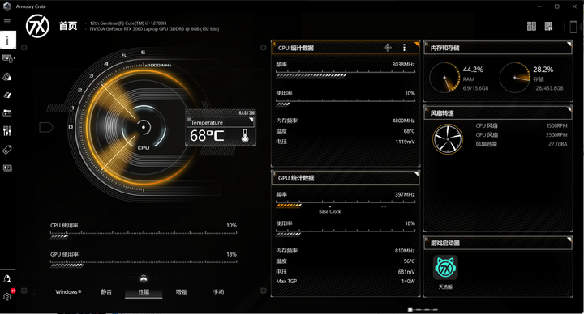
Task: Expand the chevron above operating modes
Action: [144, 278]
